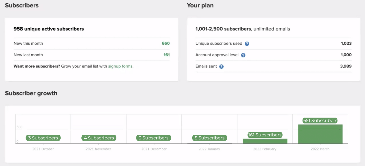Screen dimensions: 365x166
Task: Select the 1,001-2,500 subscribers plan label
Action: coord(223,29)
